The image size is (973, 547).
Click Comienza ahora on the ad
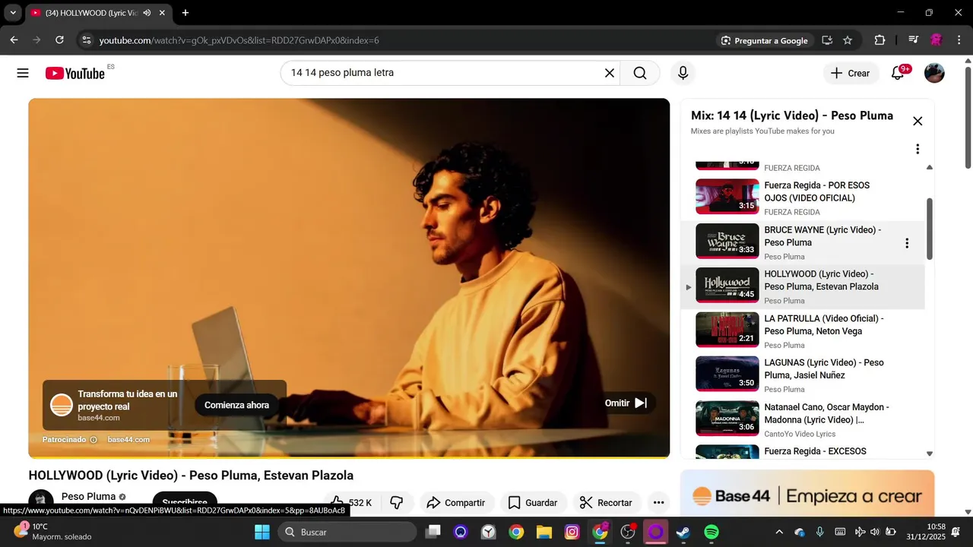(236, 405)
